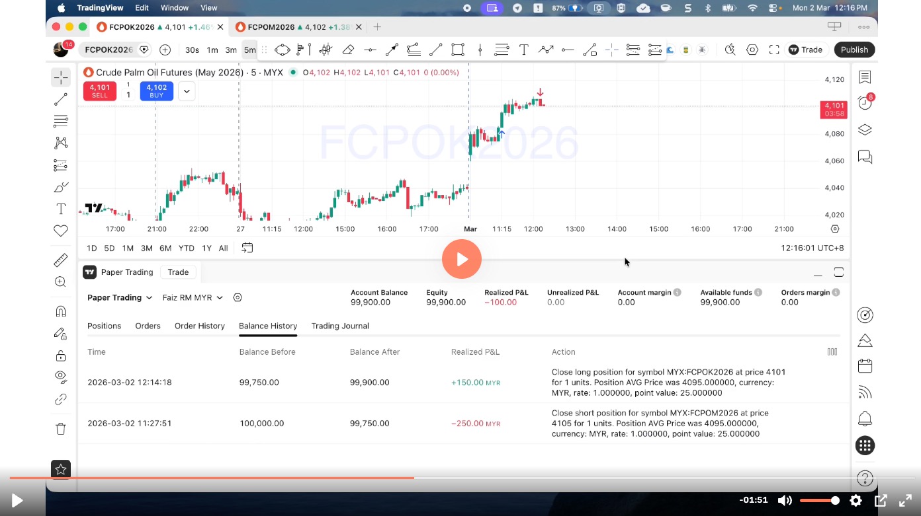Viewport: 921px width, 516px height.
Task: Open the account settings hexagon icon
Action: click(238, 298)
